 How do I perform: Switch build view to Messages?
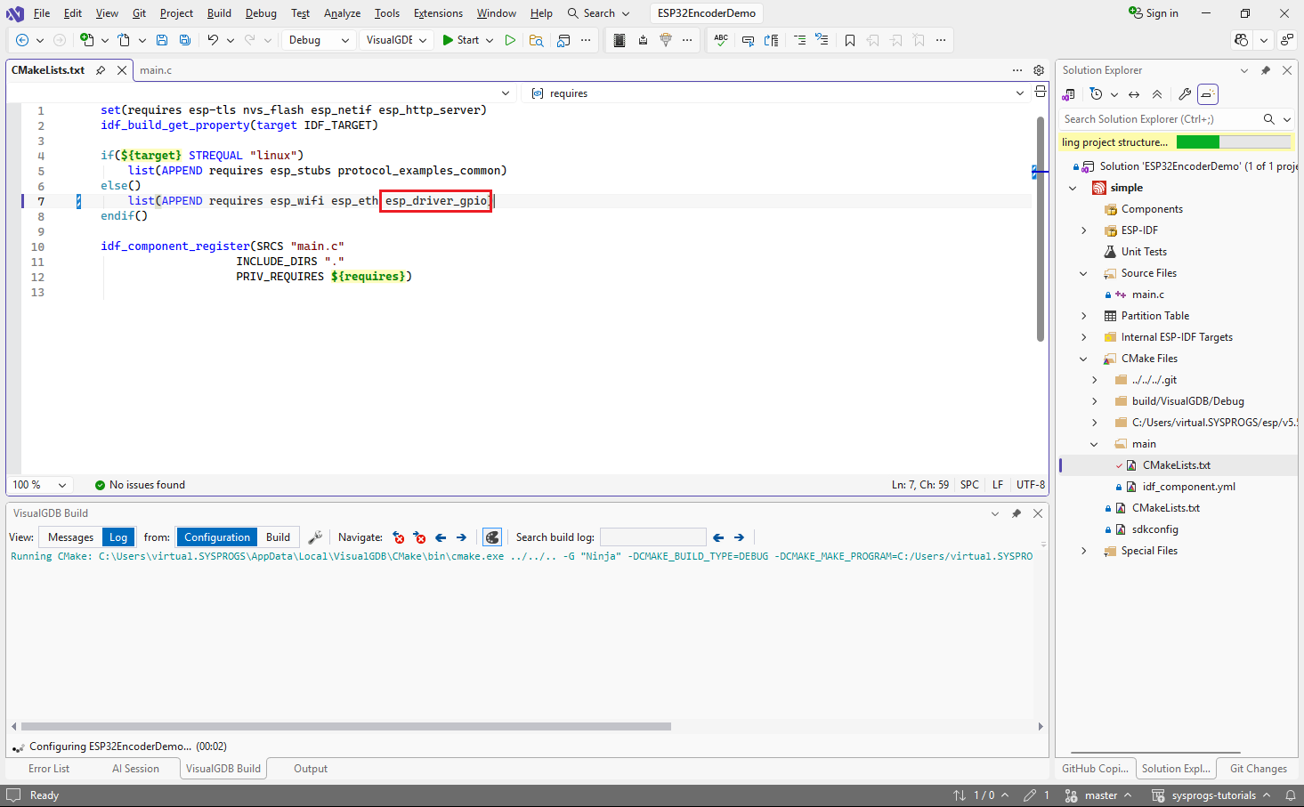coord(70,537)
